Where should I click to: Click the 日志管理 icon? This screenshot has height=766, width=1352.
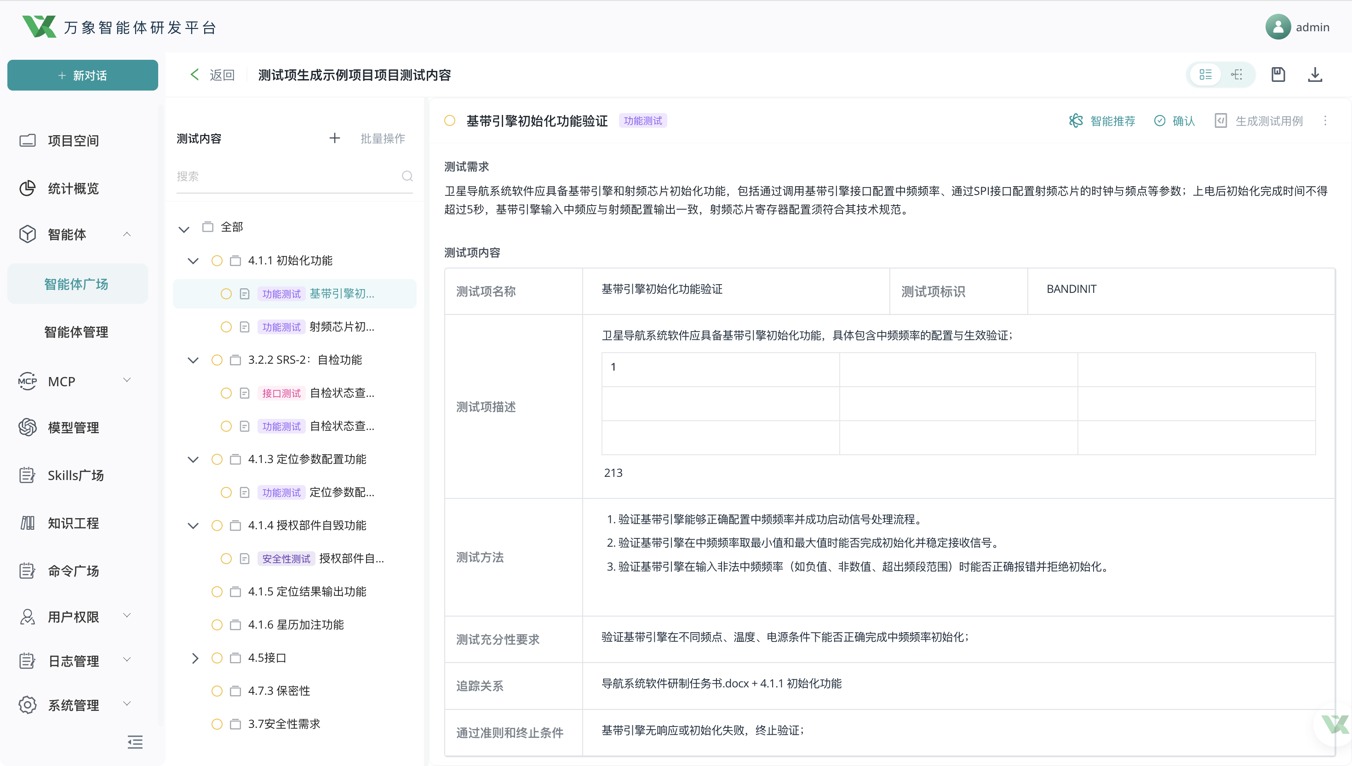click(x=27, y=661)
